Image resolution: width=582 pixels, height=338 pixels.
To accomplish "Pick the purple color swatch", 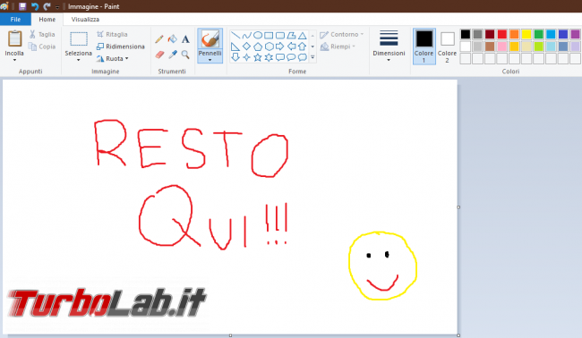I will [x=575, y=35].
